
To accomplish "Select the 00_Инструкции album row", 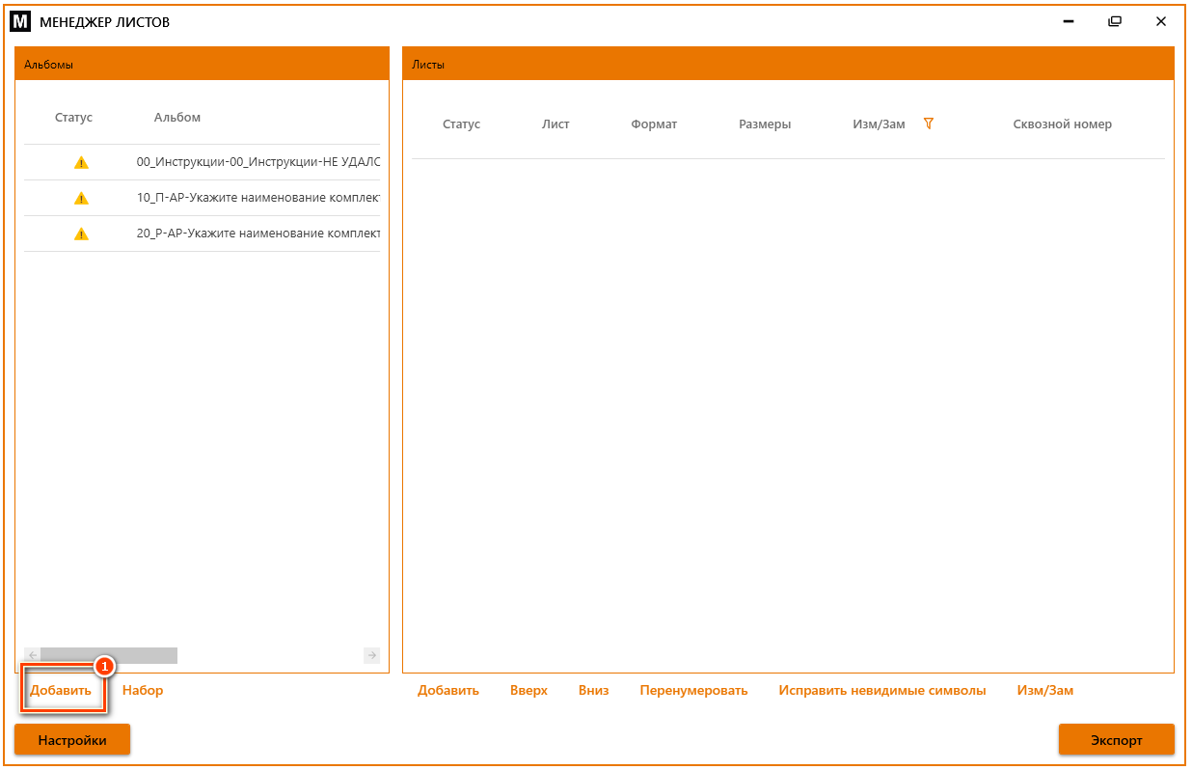I will [202, 162].
